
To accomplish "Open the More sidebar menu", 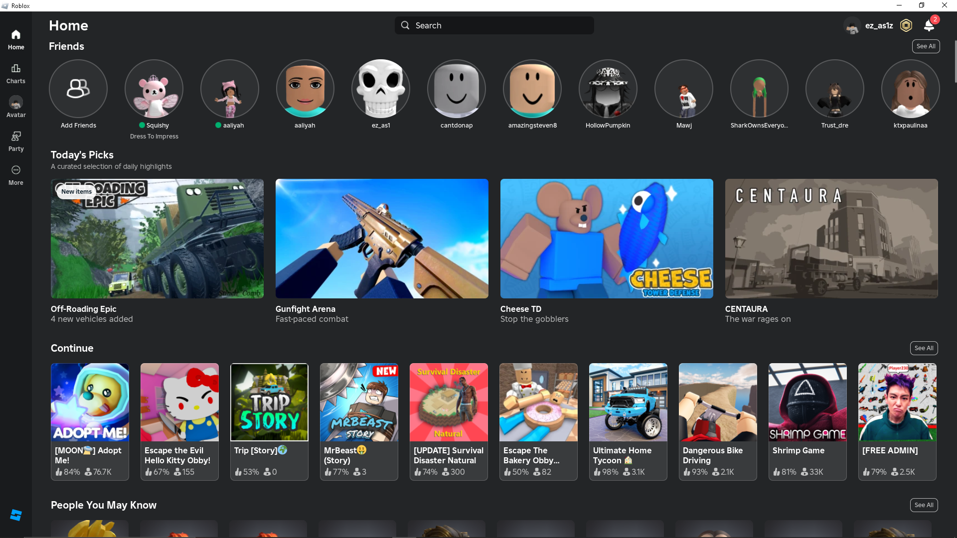I will click(16, 175).
